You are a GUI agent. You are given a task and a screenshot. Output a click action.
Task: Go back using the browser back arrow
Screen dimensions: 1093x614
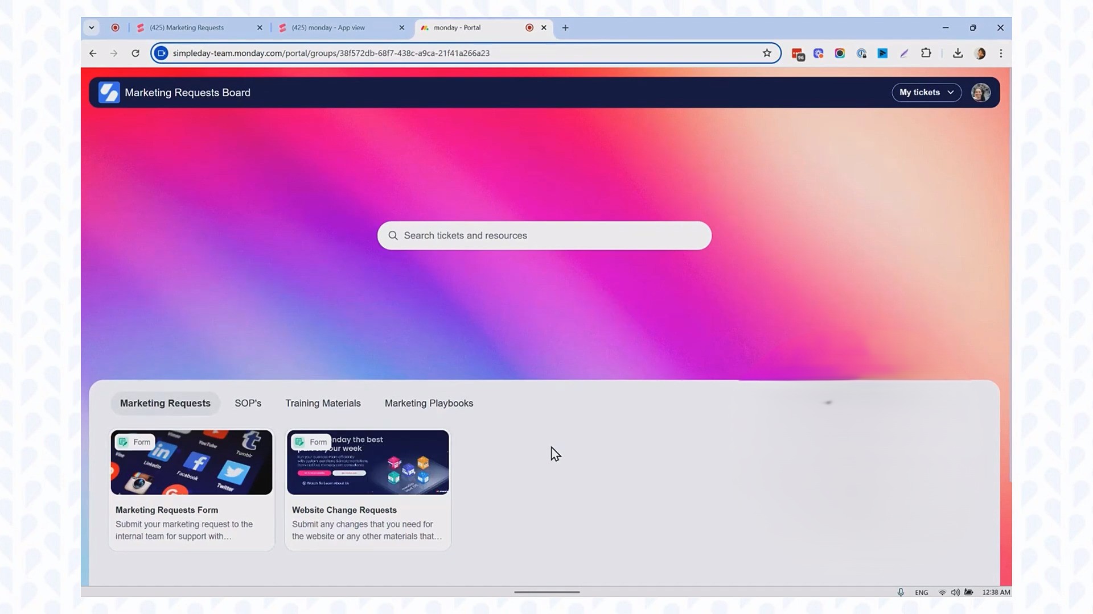pyautogui.click(x=93, y=53)
